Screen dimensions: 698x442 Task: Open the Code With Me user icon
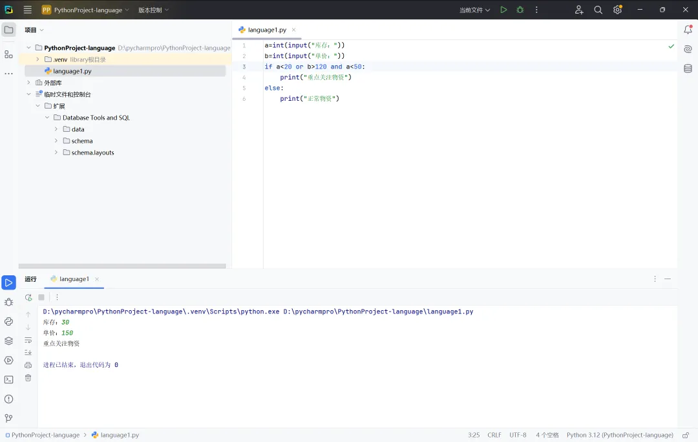point(578,10)
